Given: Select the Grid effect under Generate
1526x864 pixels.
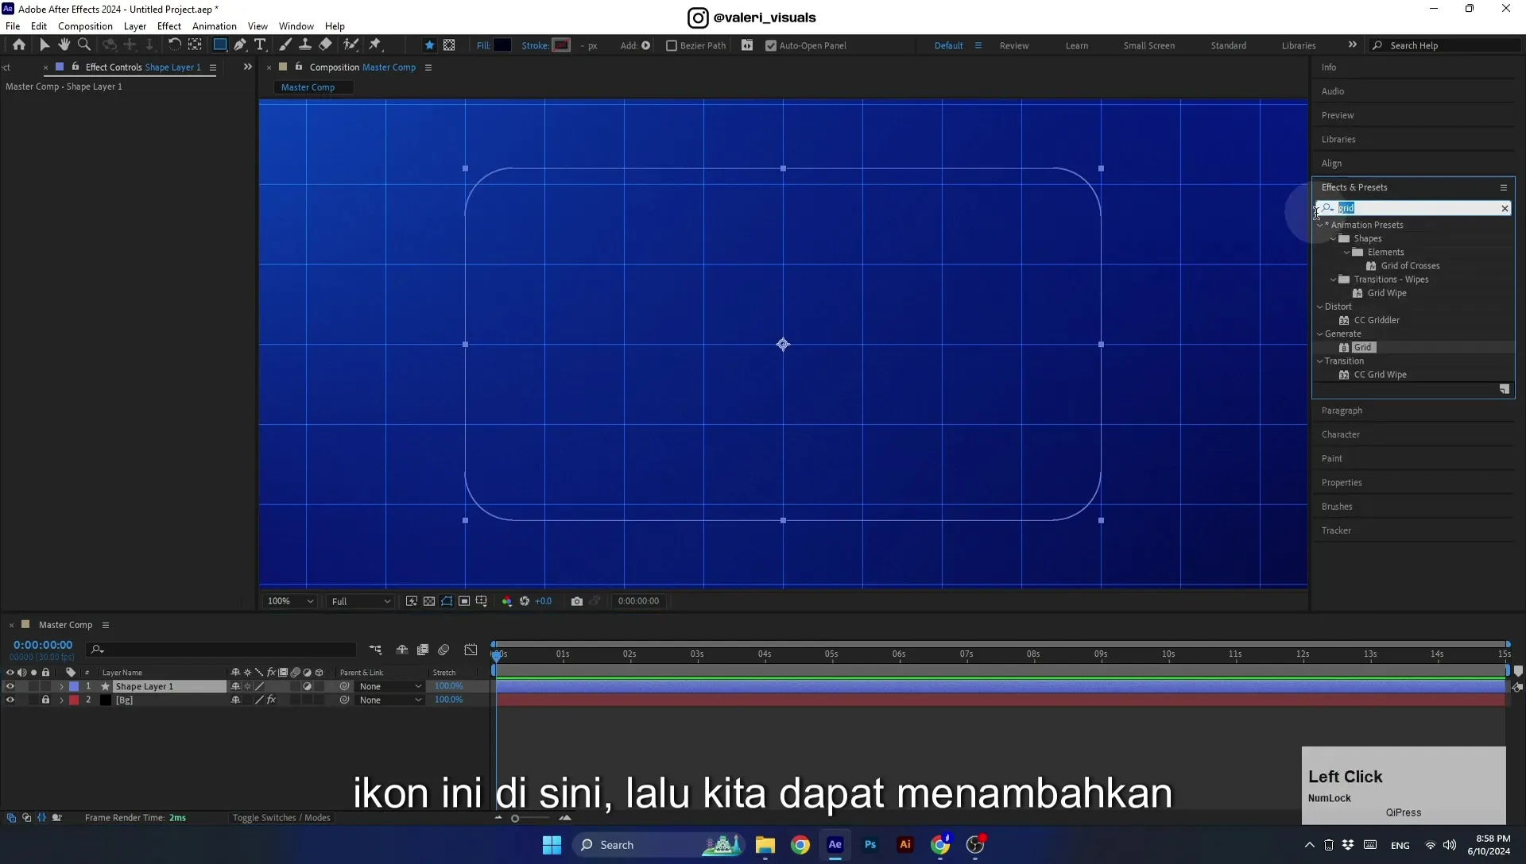Looking at the screenshot, I should click(x=1362, y=347).
